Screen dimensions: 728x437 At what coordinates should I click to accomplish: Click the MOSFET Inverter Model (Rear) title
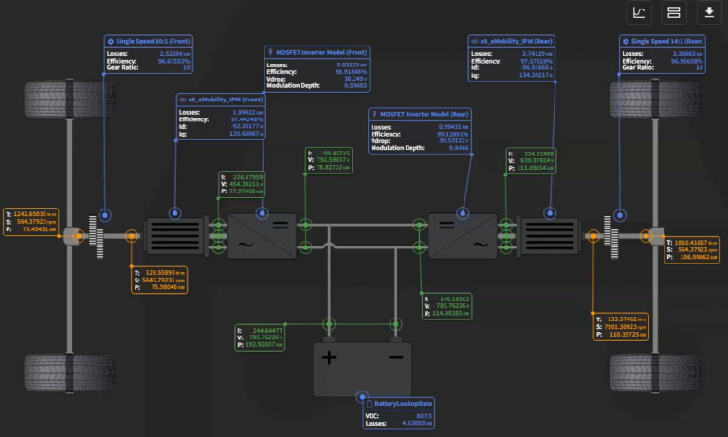tap(423, 114)
